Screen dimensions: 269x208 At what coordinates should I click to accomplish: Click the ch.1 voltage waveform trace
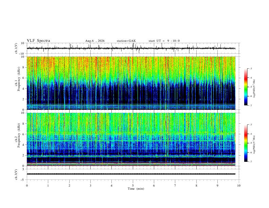131,48
